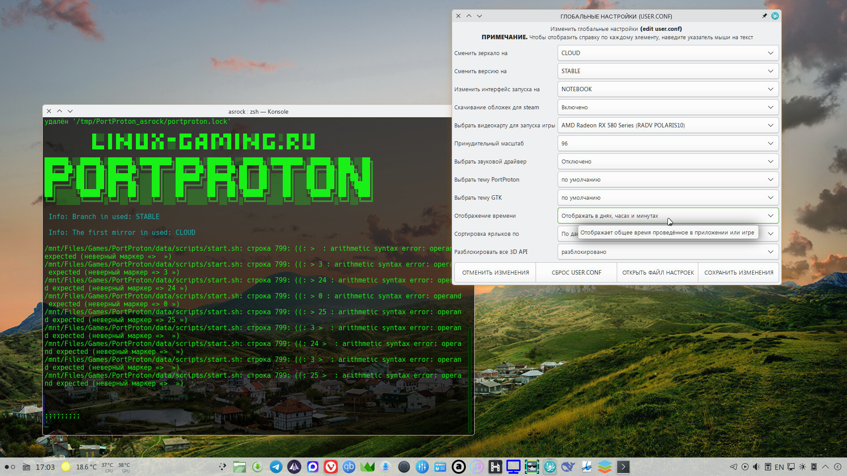The image size is (847, 476).
Task: Open Telegram from the taskbar
Action: [x=276, y=467]
